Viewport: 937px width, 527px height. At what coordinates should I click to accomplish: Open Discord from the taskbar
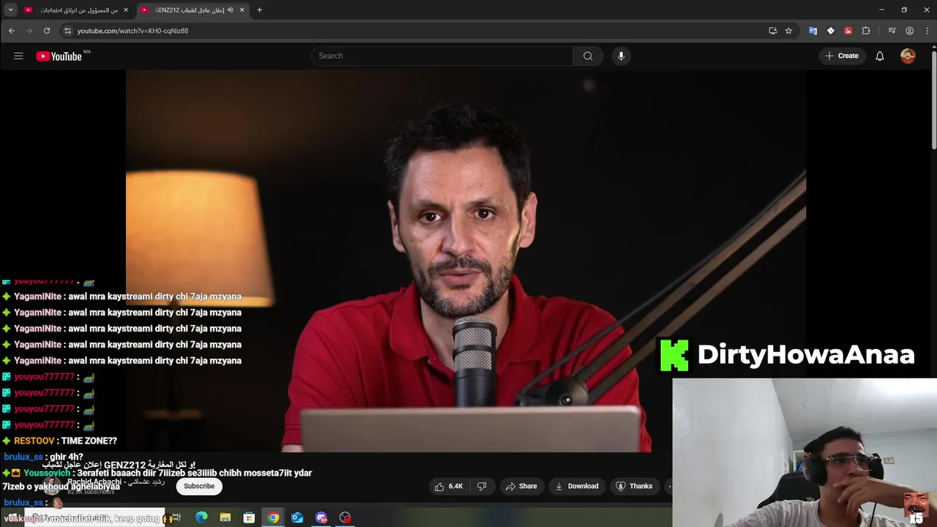(x=321, y=517)
